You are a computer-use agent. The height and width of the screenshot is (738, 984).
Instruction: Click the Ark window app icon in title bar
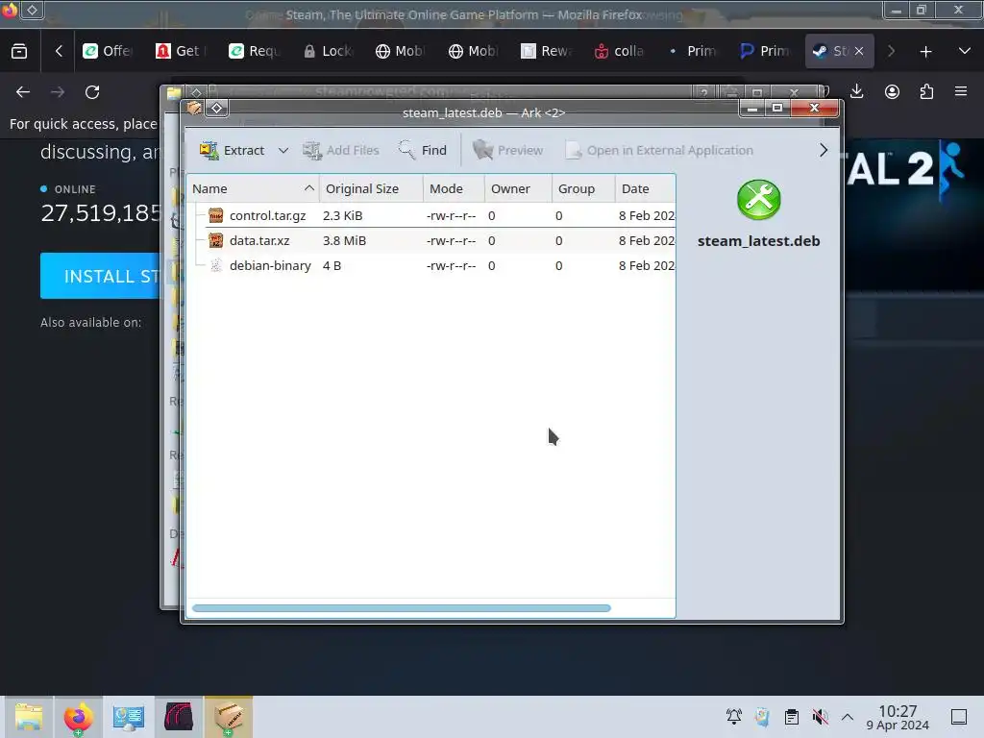(194, 109)
